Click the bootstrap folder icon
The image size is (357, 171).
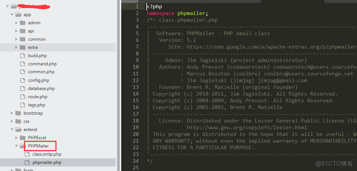click(x=18, y=113)
